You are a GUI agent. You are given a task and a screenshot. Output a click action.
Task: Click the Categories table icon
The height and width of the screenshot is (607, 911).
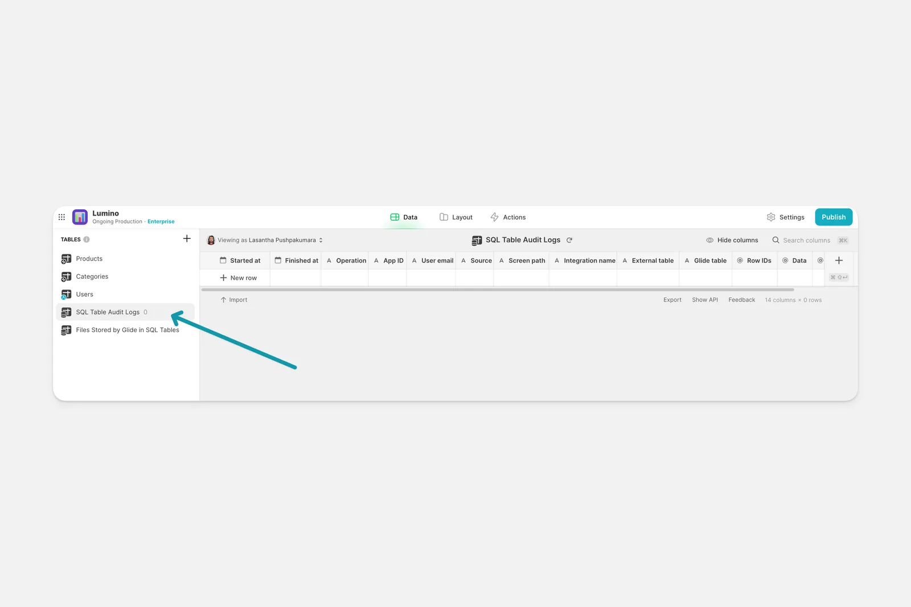coord(66,276)
